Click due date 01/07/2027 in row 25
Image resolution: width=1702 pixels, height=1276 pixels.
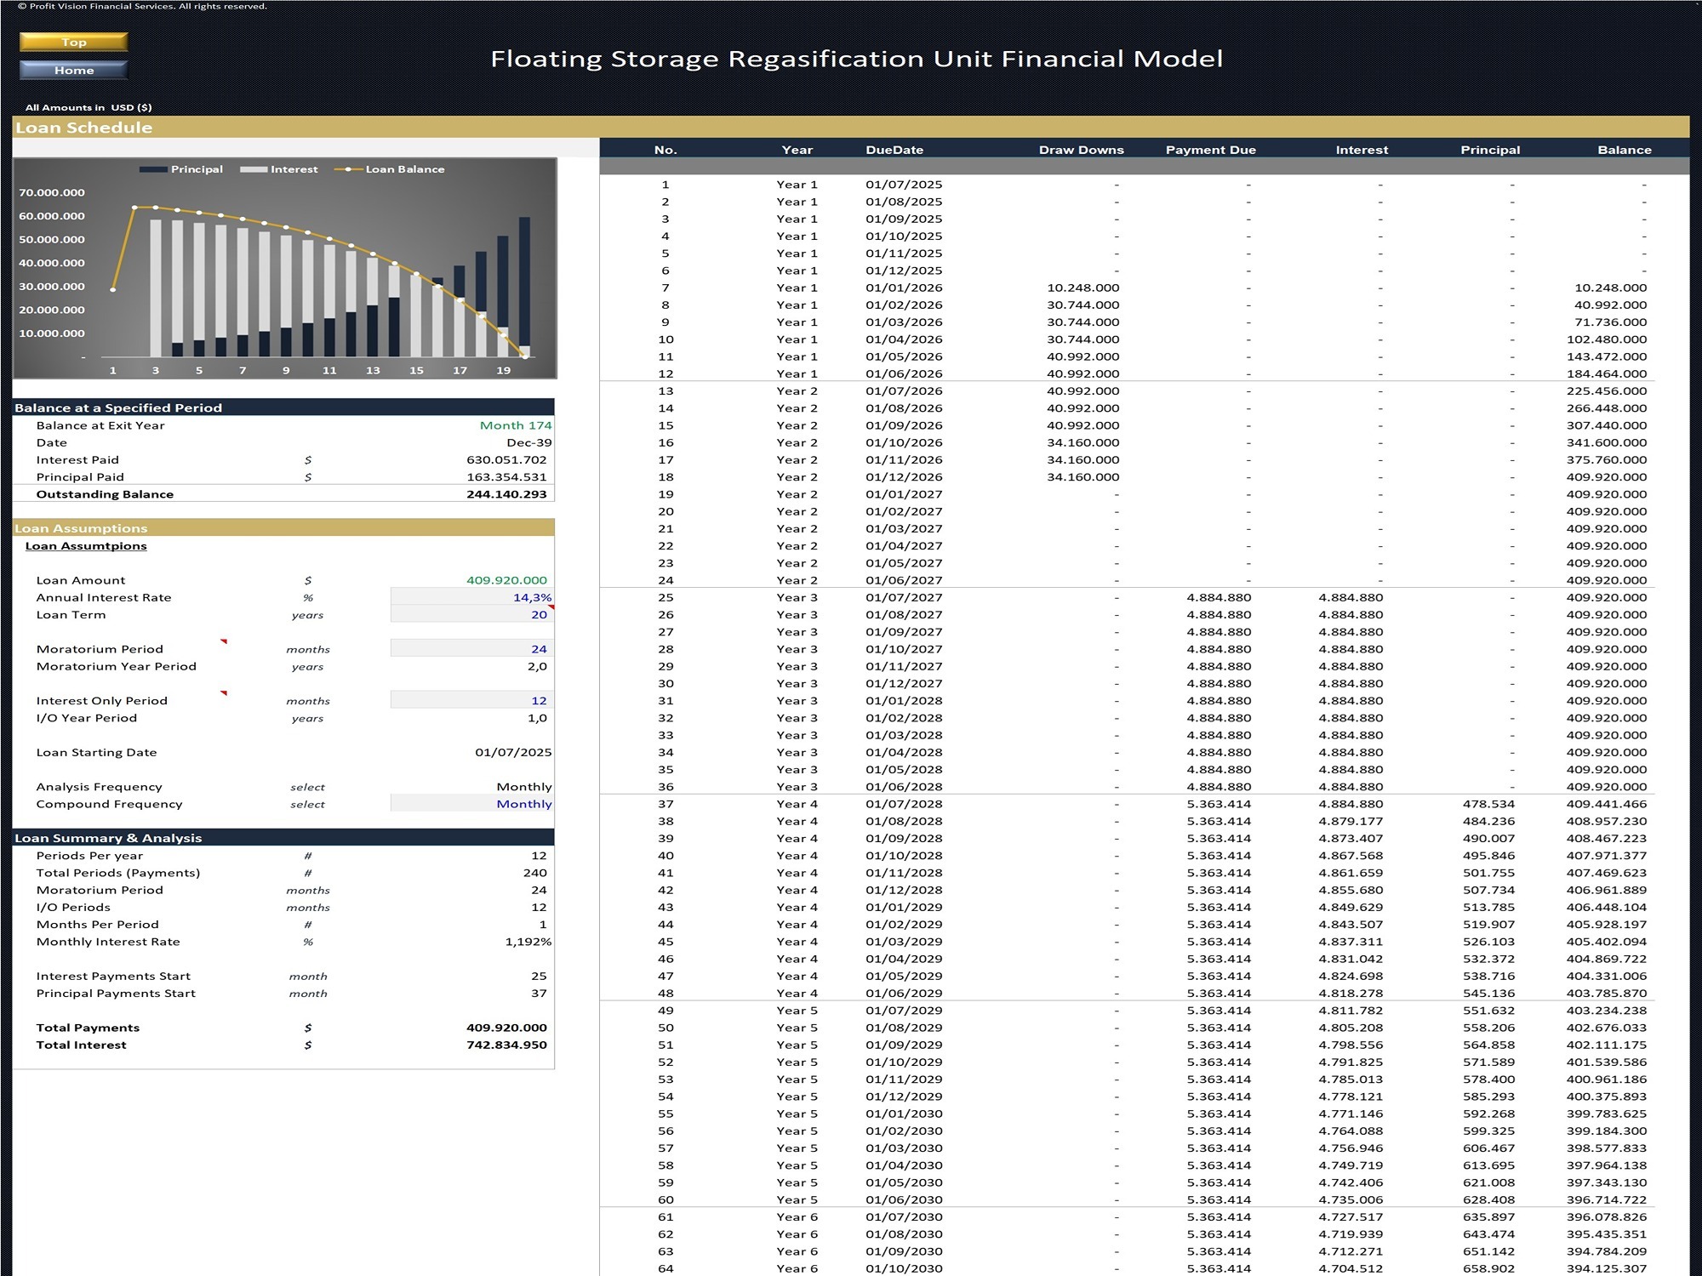[x=904, y=597]
